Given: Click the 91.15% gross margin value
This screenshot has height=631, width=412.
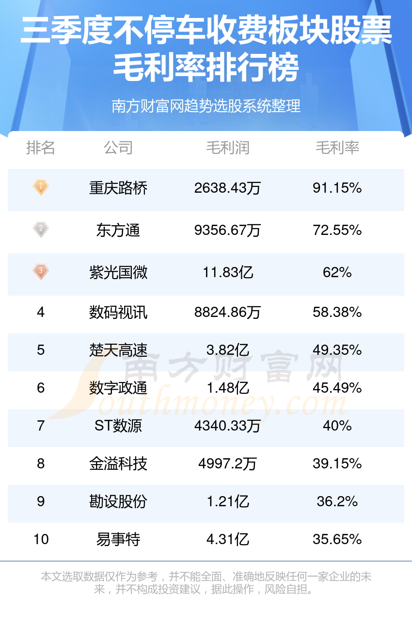Looking at the screenshot, I should pyautogui.click(x=337, y=188).
